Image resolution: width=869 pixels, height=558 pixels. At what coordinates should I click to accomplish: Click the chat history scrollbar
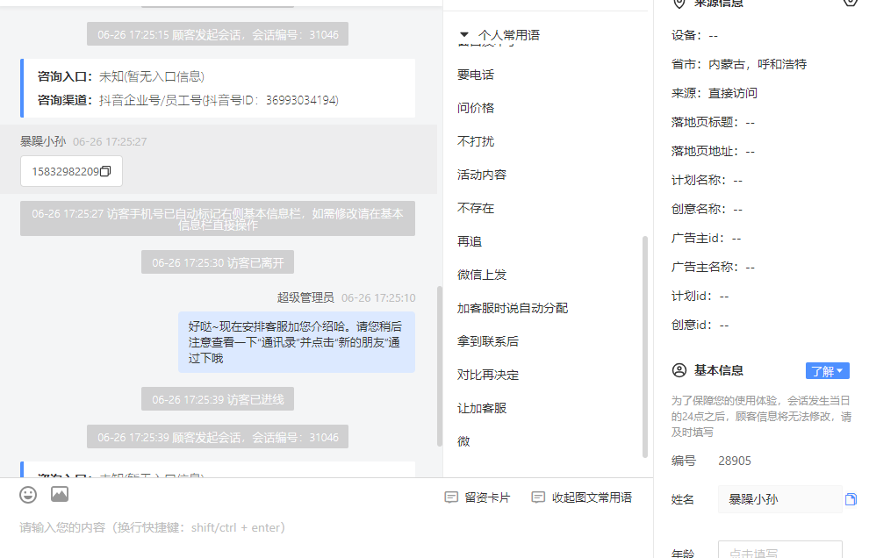coord(440,366)
